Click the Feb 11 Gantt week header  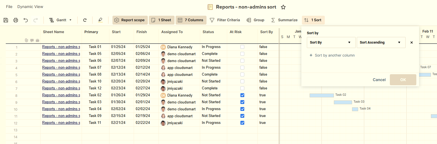tap(428, 31)
